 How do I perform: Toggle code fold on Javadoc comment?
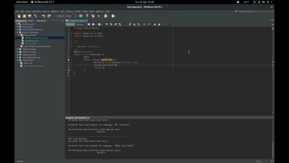pyautogui.click(x=71, y=41)
